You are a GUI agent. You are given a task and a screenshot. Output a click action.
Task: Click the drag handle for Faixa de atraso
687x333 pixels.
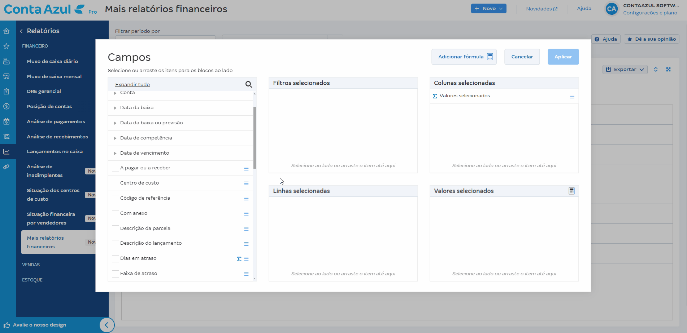click(246, 274)
